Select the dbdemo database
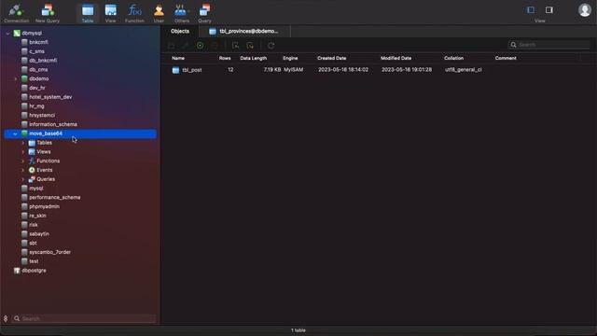The image size is (597, 336). tap(39, 78)
